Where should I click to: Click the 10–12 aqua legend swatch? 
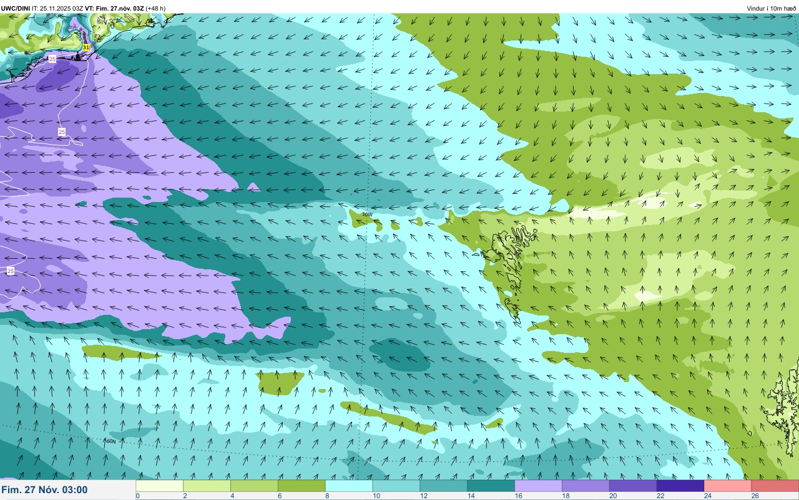[x=396, y=486]
